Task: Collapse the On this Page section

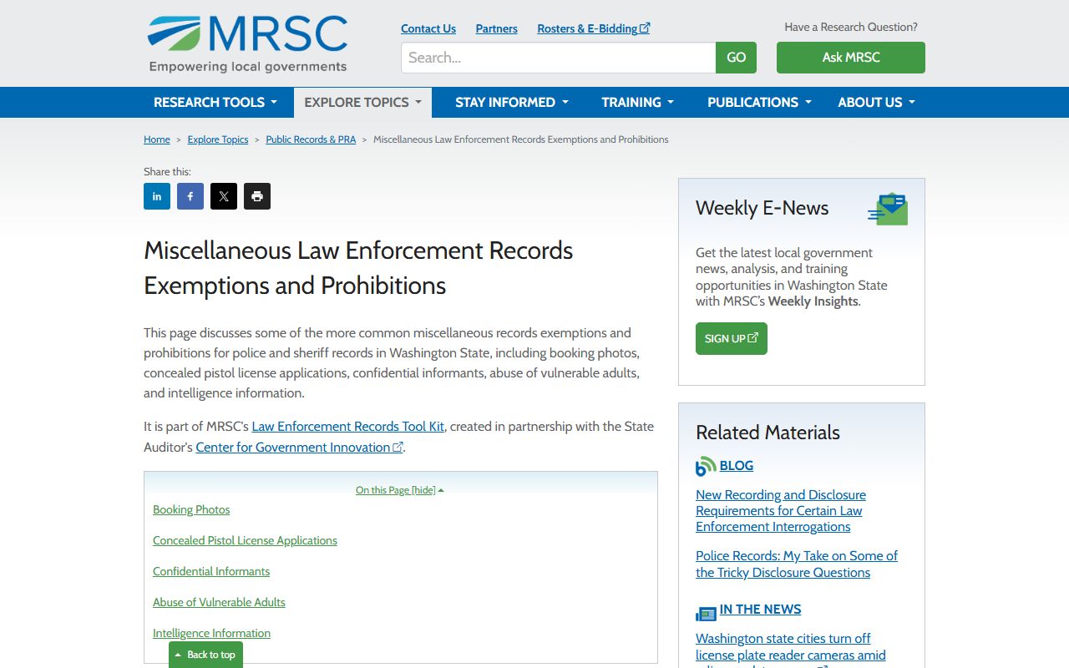Action: (x=400, y=490)
